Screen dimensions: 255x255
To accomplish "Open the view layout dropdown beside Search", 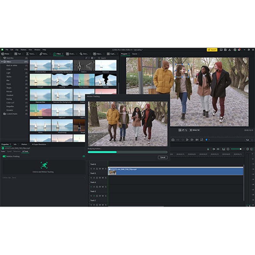I will coord(93,58).
